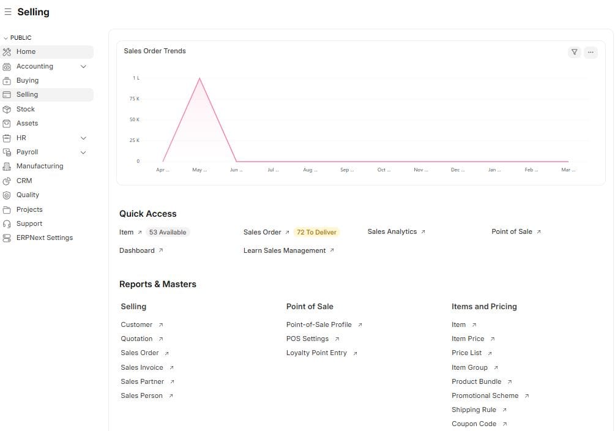615x431 pixels.
Task: Click the 72 To Deliver badge
Action: coord(316,232)
